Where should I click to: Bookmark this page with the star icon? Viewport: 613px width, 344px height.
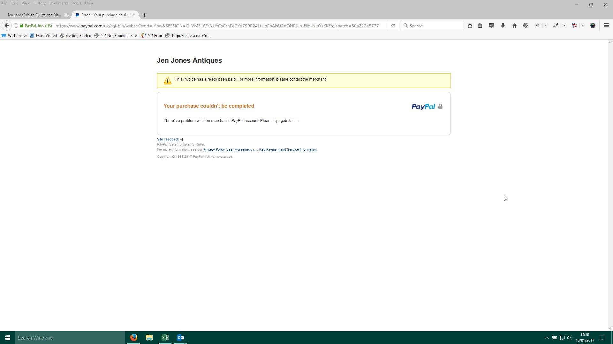click(470, 25)
